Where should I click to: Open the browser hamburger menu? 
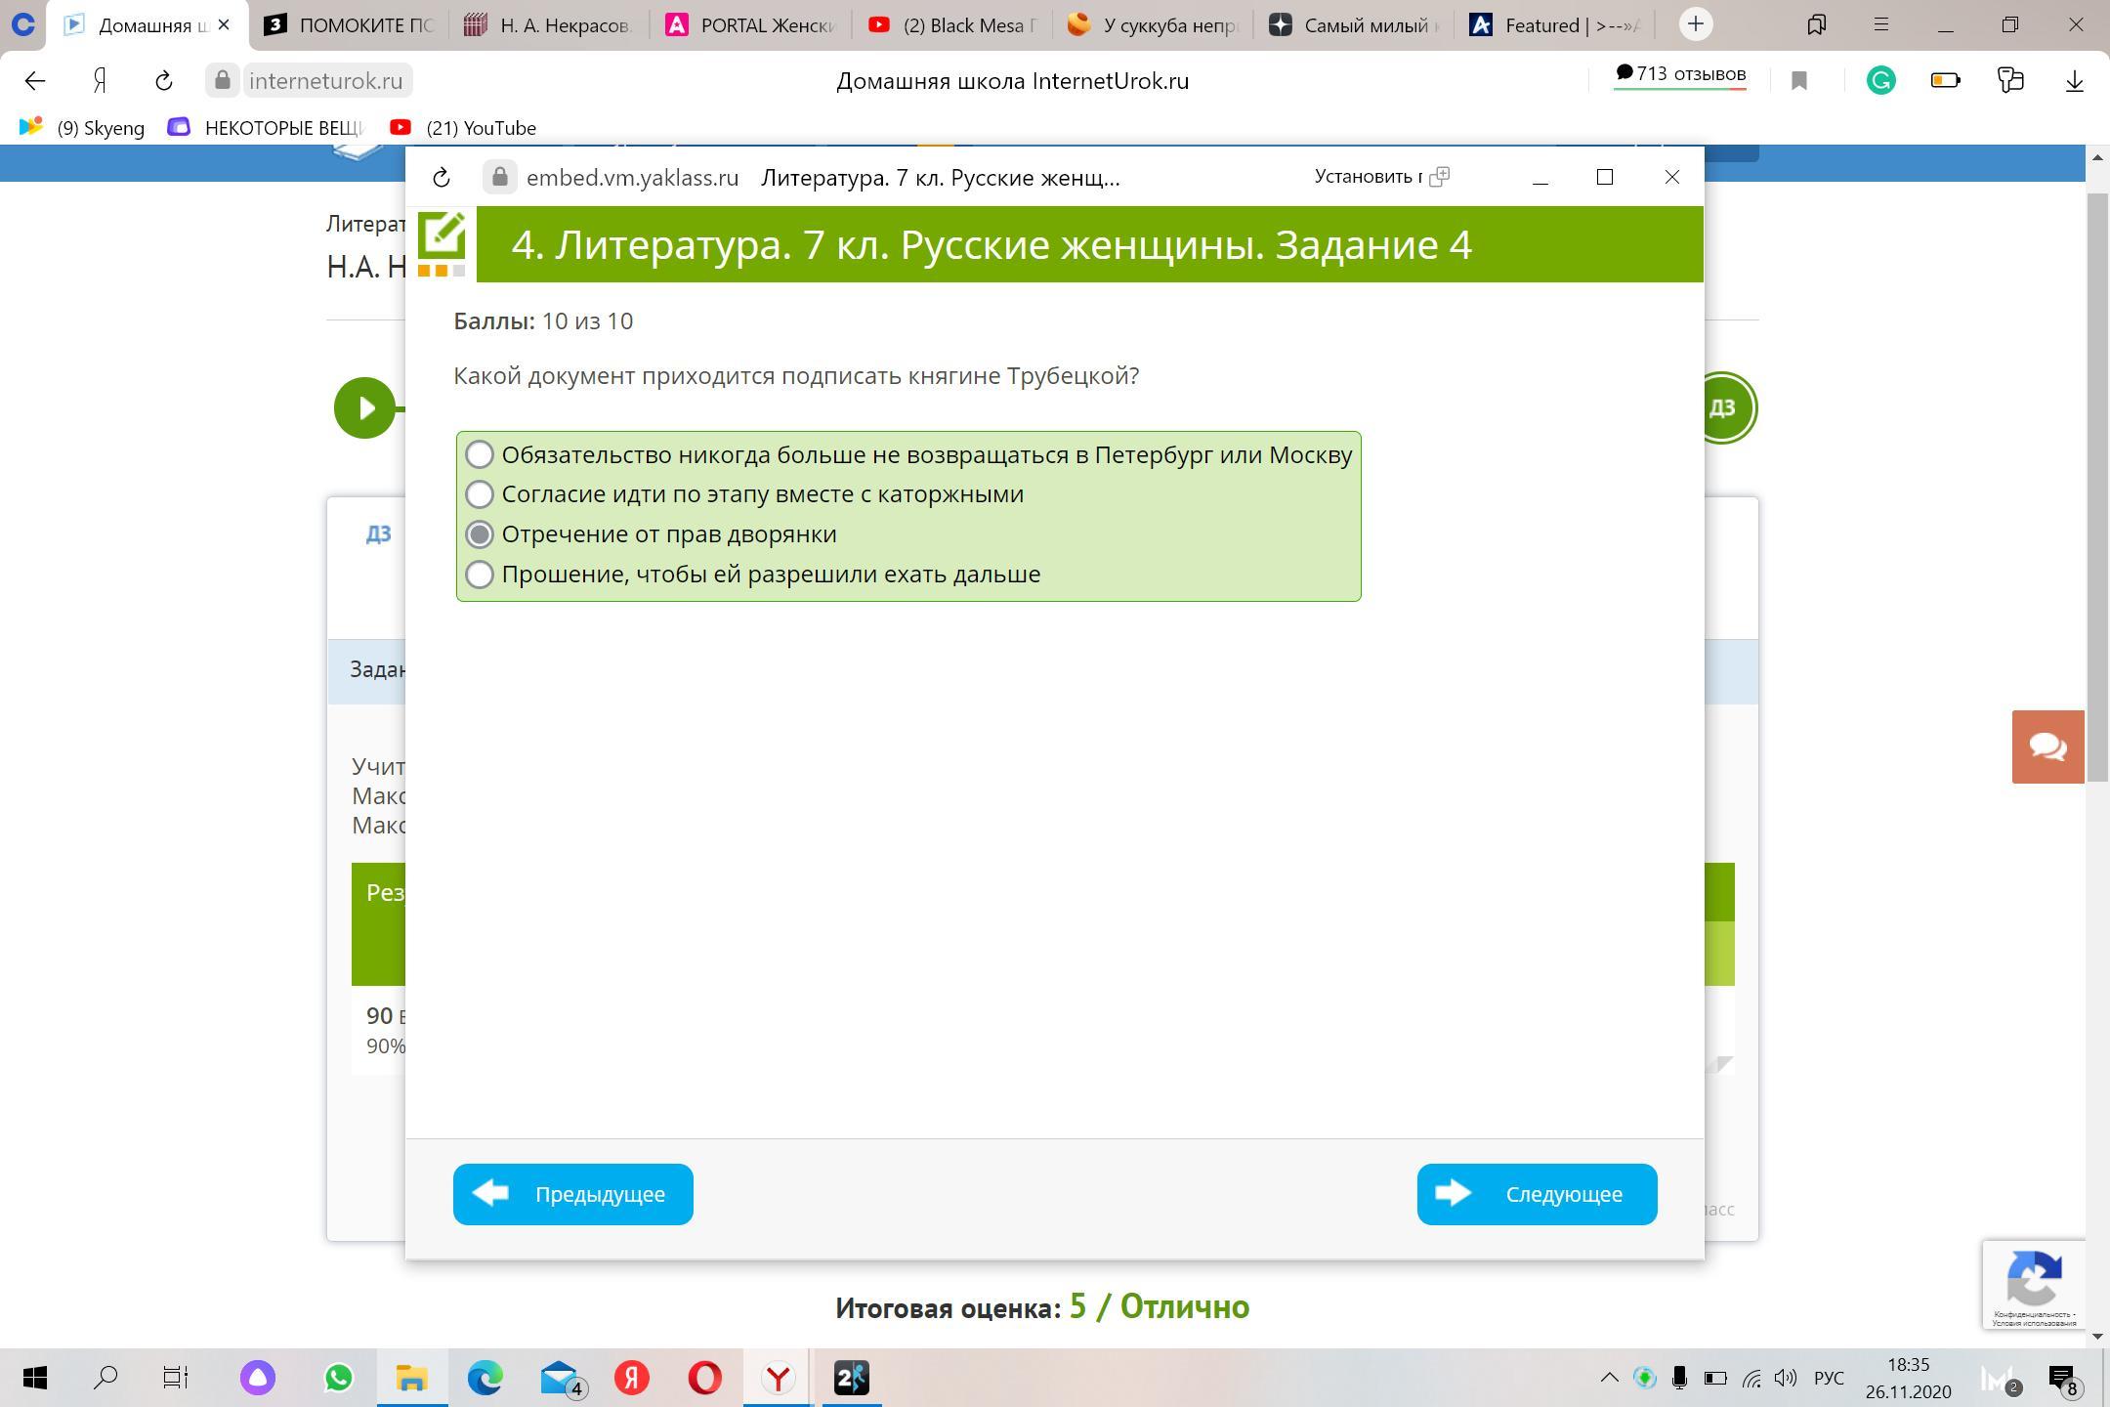(1880, 24)
